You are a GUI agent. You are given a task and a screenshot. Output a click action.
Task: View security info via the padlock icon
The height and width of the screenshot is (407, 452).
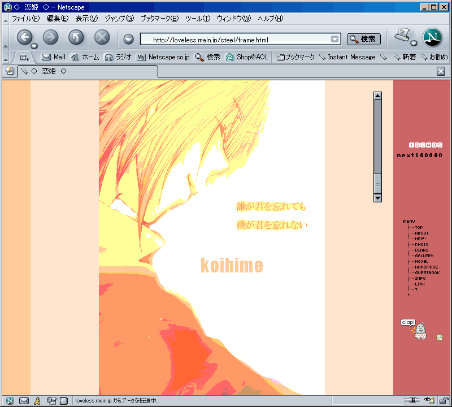(x=444, y=400)
